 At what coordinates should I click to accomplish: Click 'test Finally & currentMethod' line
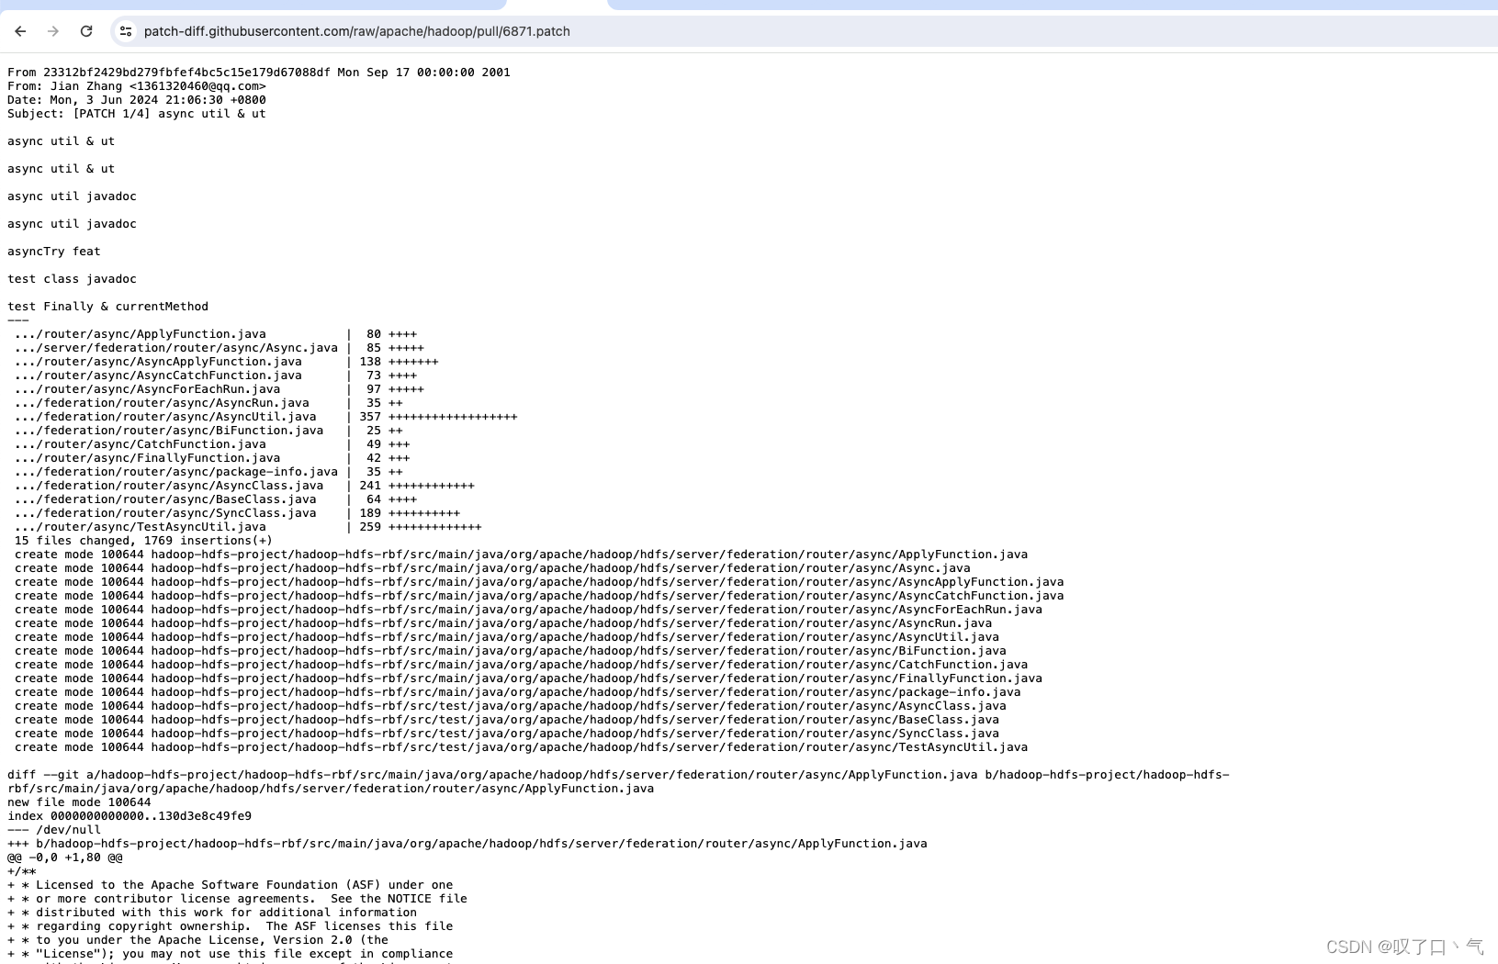(108, 307)
